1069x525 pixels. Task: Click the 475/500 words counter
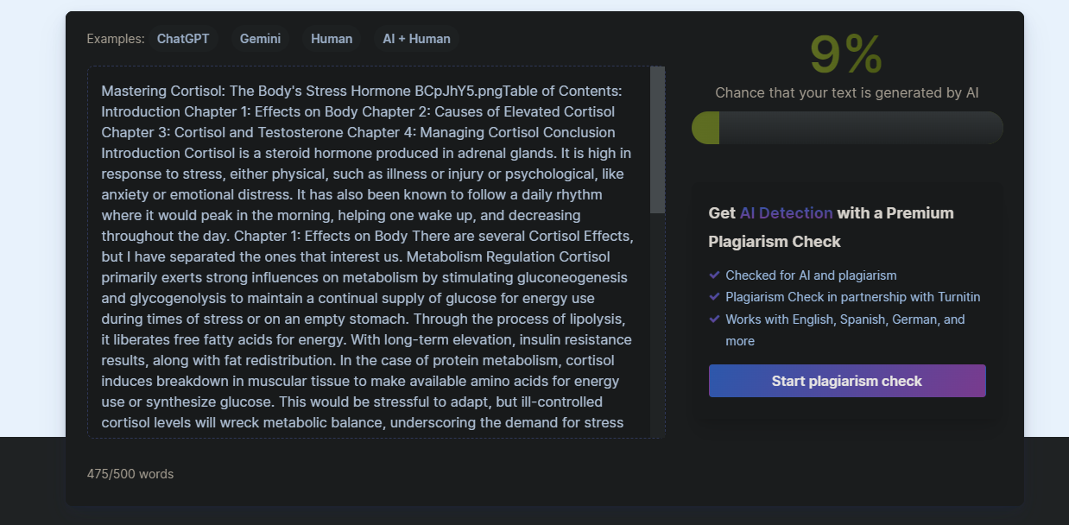130,474
